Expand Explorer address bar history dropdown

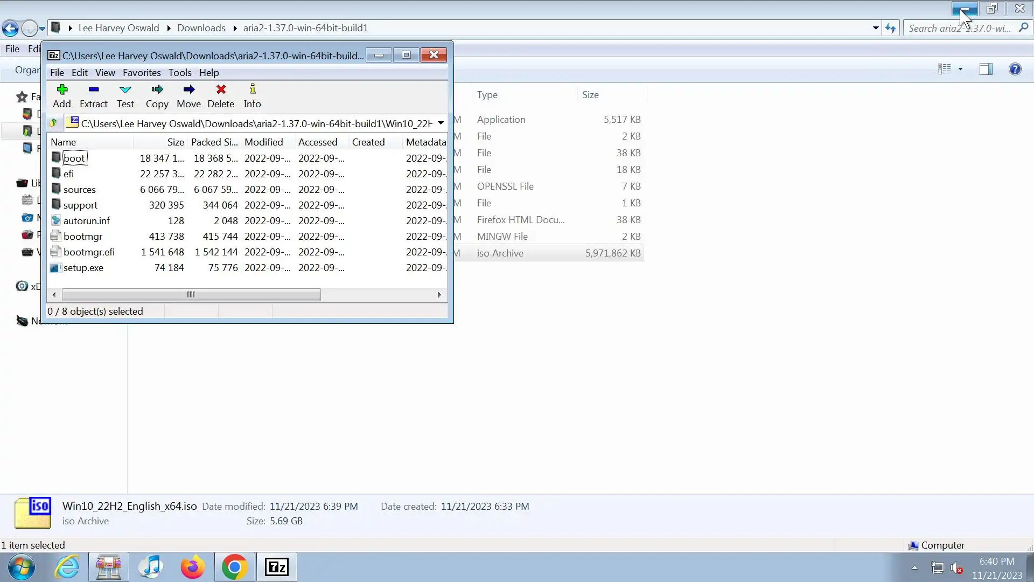tap(876, 28)
